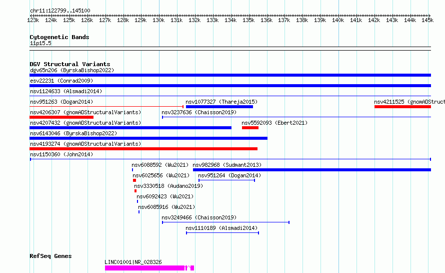Screen dimensions: 445x273
Task: Click nsv1110189 (Alsmadi2014) label
Action: (221, 228)
